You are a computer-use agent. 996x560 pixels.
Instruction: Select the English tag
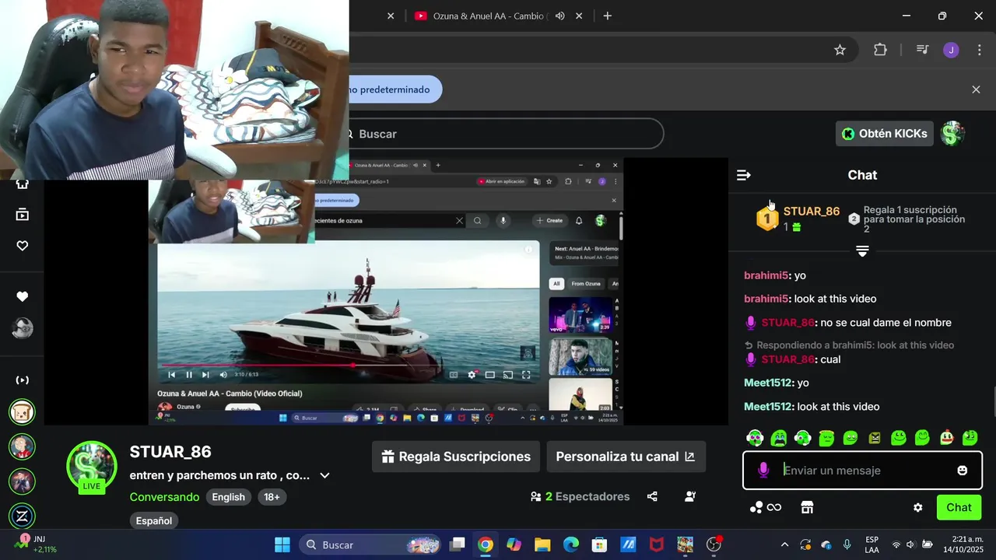pyautogui.click(x=229, y=497)
